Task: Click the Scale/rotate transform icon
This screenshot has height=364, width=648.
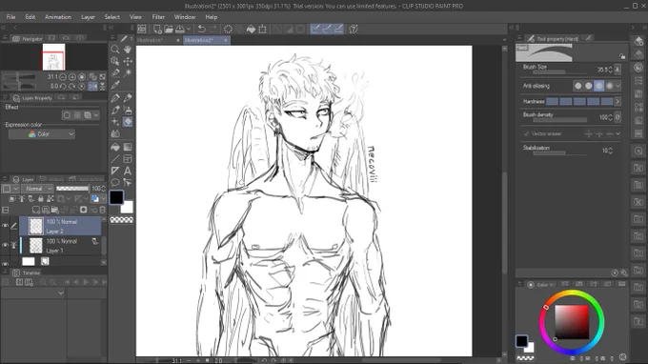Action: point(262,29)
